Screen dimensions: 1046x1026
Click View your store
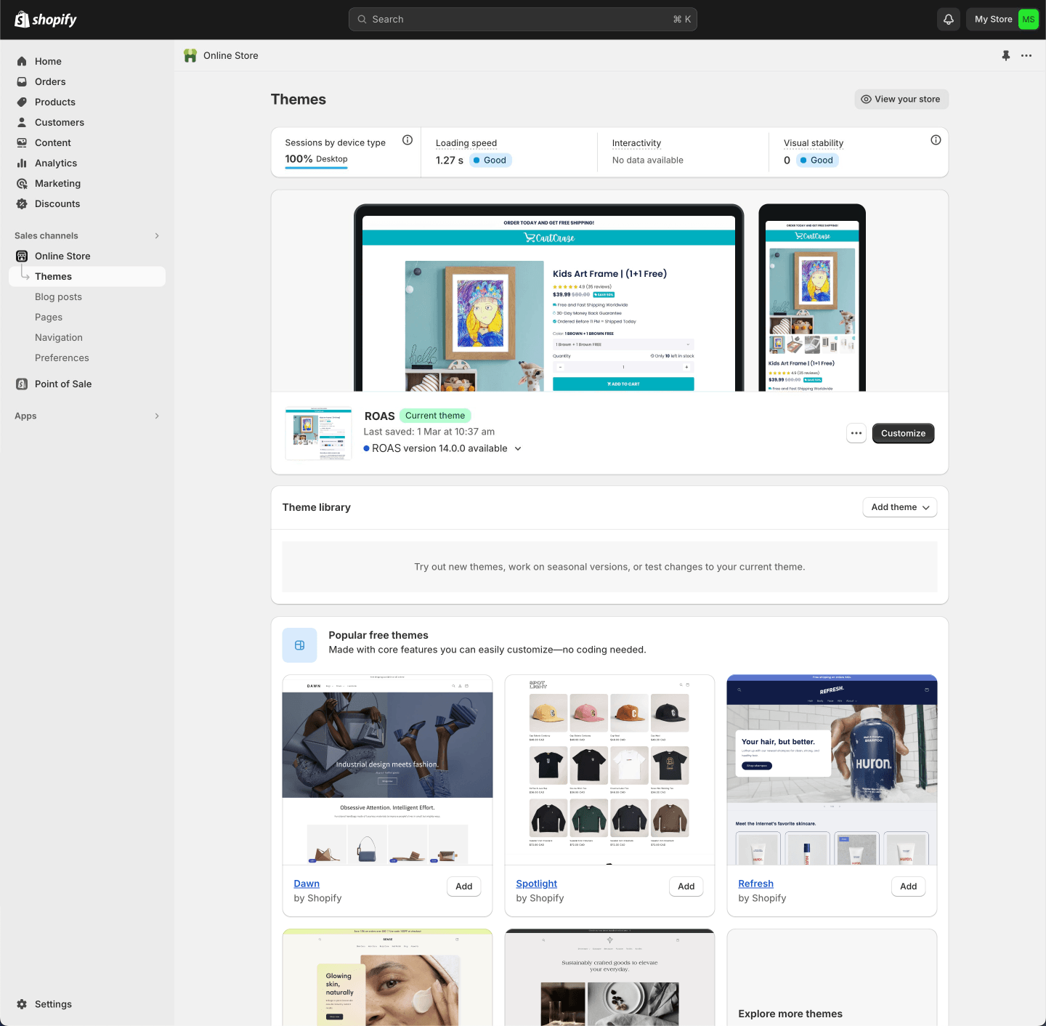(901, 99)
